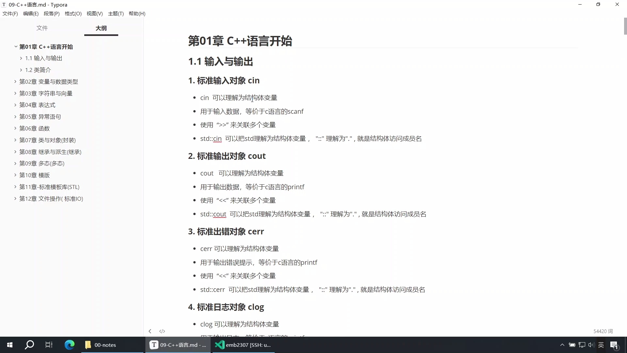Expand the 1.1 输入与输出 outline entry

21,58
